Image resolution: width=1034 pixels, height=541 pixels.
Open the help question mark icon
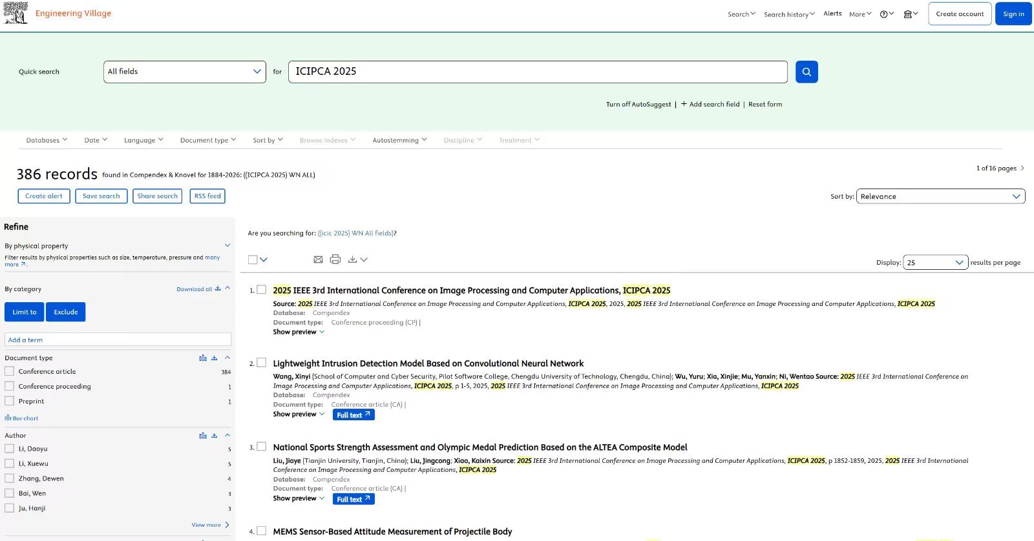(884, 14)
